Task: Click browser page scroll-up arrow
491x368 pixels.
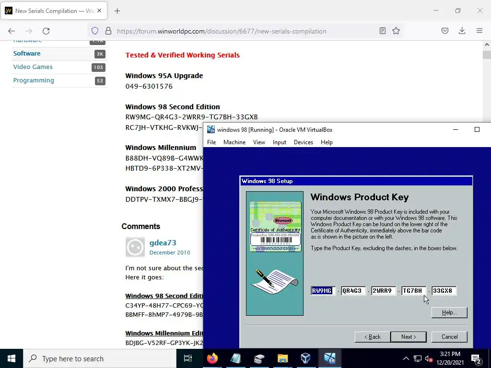Action: [487, 45]
